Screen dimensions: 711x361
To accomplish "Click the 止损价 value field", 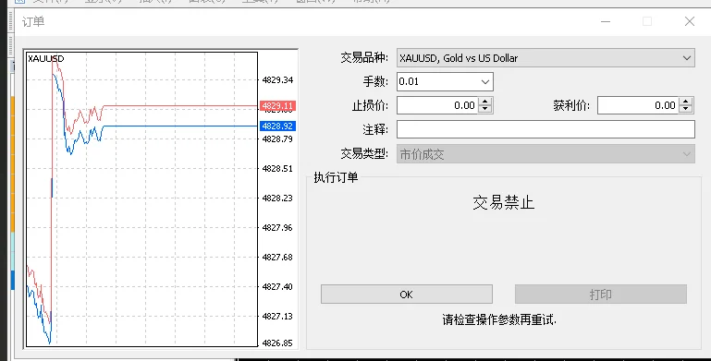I will tap(437, 105).
